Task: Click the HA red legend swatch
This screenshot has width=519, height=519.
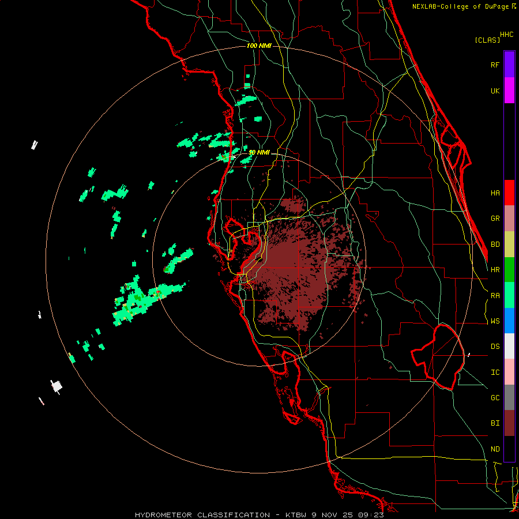Action: [509, 193]
